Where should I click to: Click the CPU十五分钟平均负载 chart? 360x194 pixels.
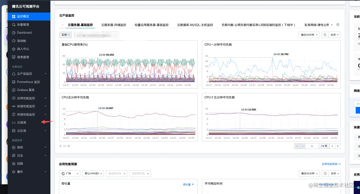(271, 117)
